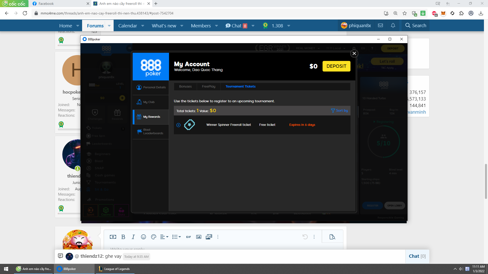Screen dimensions: 488x274
Task: Click the yellow DEPOSIT button
Action: 336,66
